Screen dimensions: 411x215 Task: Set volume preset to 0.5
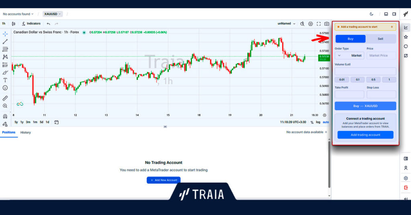coord(373,80)
